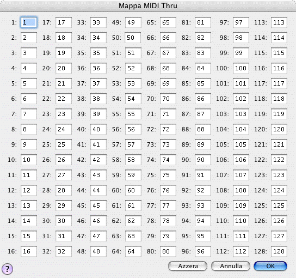Focus the field for entry 40
296x278 pixels.
click(x=98, y=129)
